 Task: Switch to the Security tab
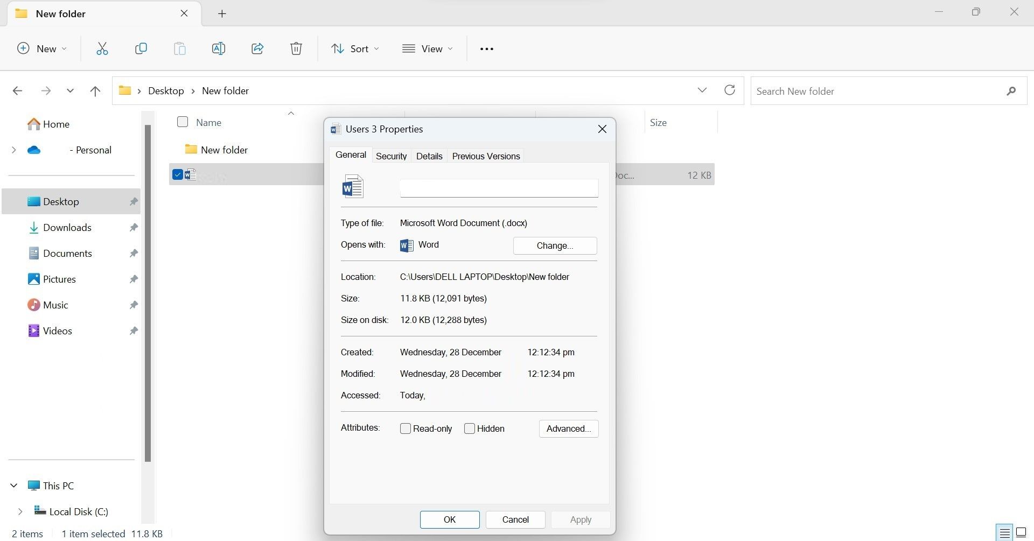pyautogui.click(x=391, y=156)
